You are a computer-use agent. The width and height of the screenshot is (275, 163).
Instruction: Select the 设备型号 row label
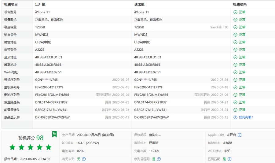tap(10, 12)
